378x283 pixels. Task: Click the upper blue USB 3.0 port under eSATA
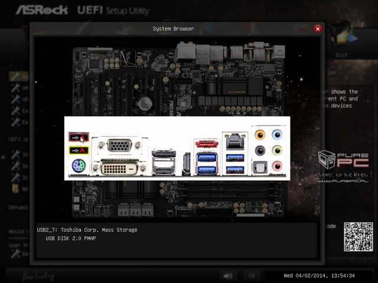206,157
